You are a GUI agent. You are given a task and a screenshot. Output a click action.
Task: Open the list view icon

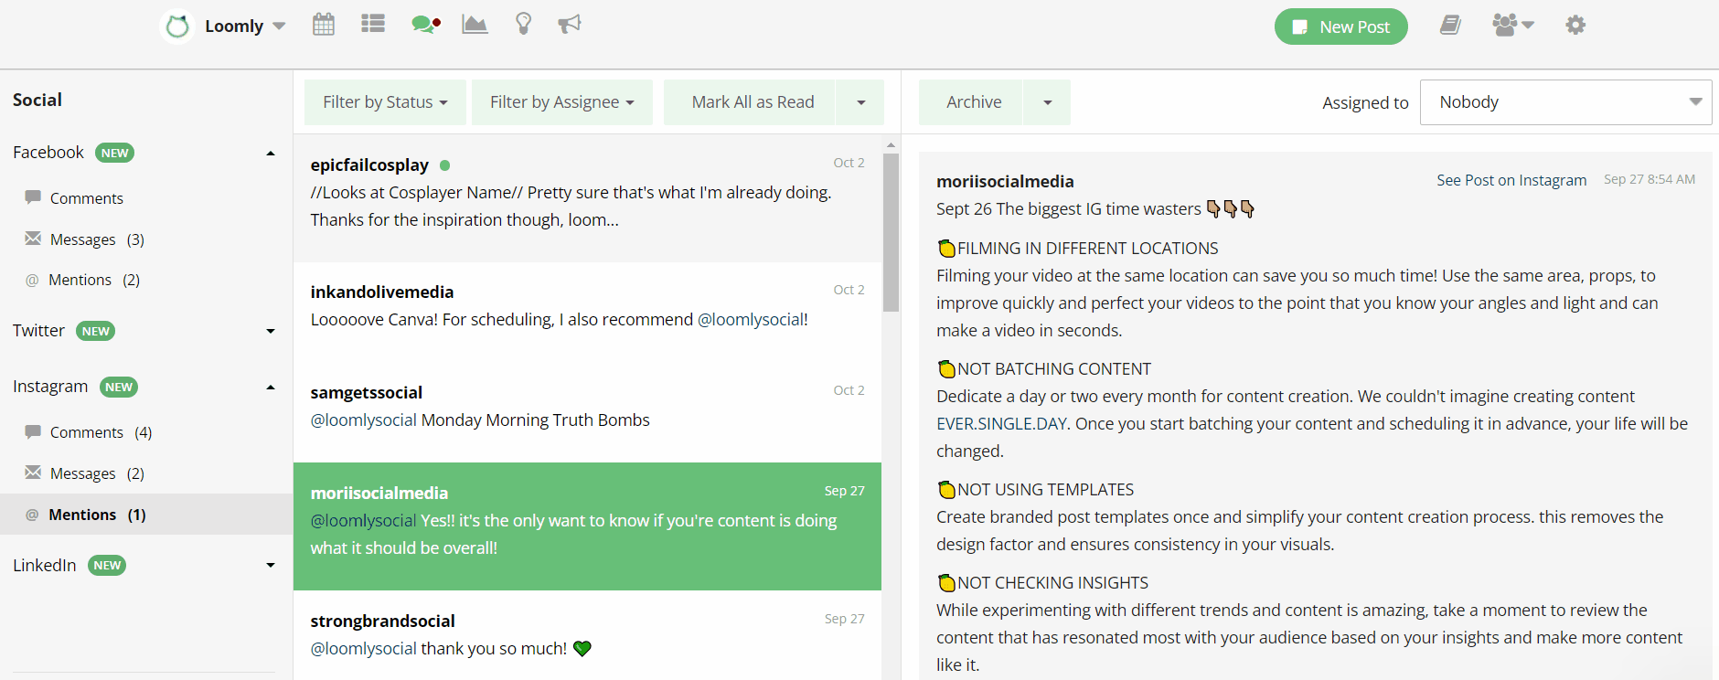click(373, 24)
